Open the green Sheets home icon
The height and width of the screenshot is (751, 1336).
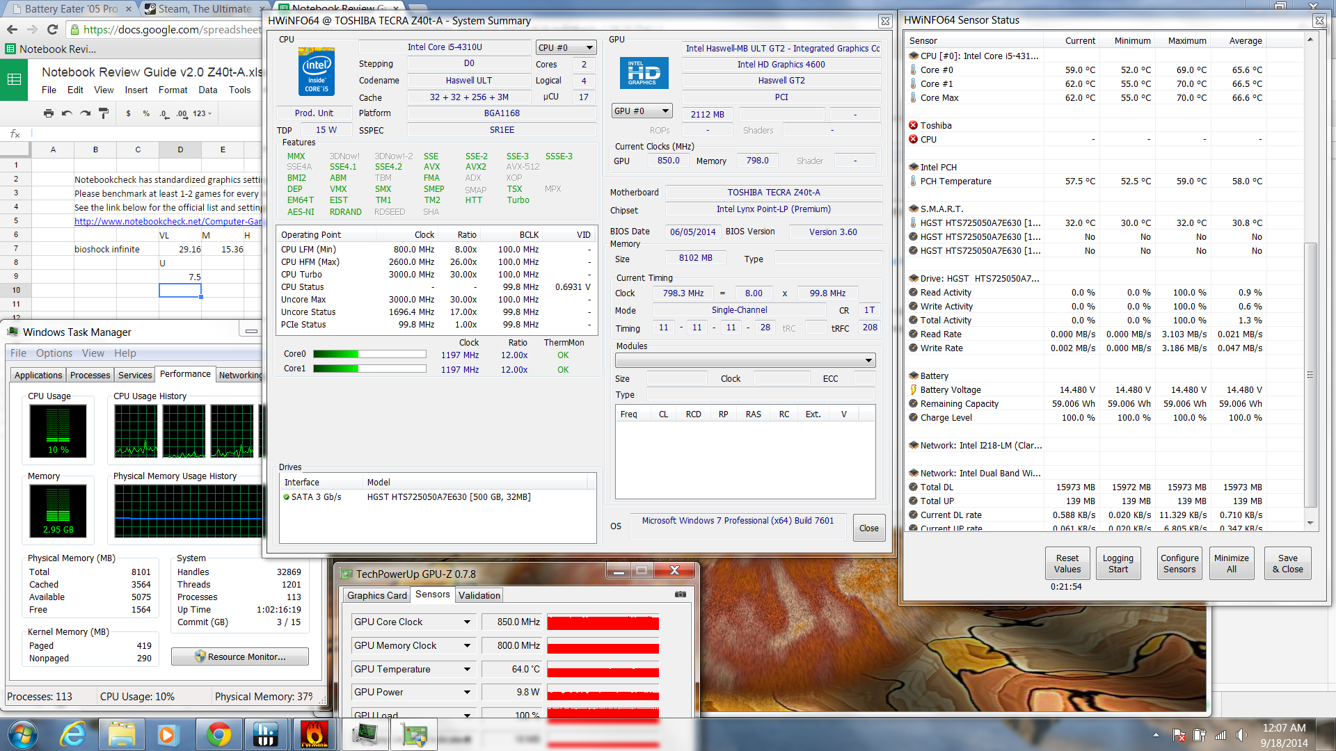14,79
